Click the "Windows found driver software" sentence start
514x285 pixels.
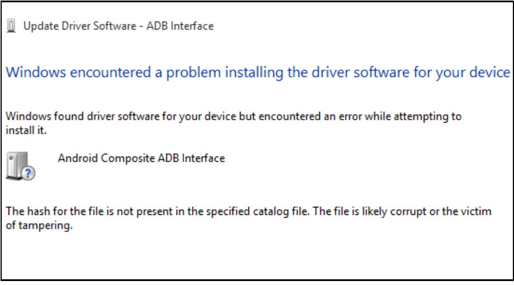coord(69,116)
